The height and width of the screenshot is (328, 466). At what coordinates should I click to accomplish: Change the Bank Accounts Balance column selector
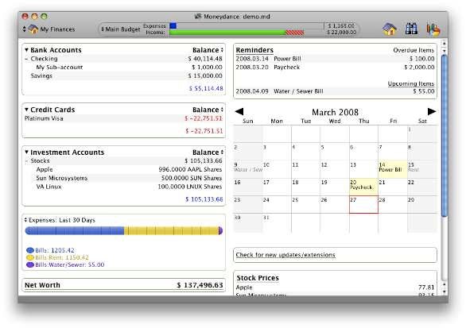[208, 50]
